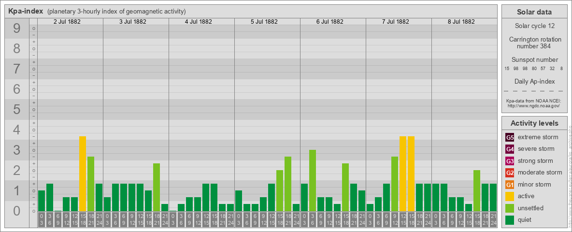572x232 pixels.
Task: Click the sunspot value 57
Action: (x=543, y=69)
